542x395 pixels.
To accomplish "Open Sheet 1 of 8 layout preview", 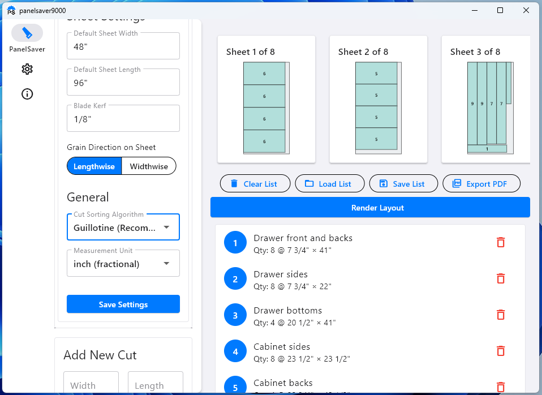I will pos(266,99).
